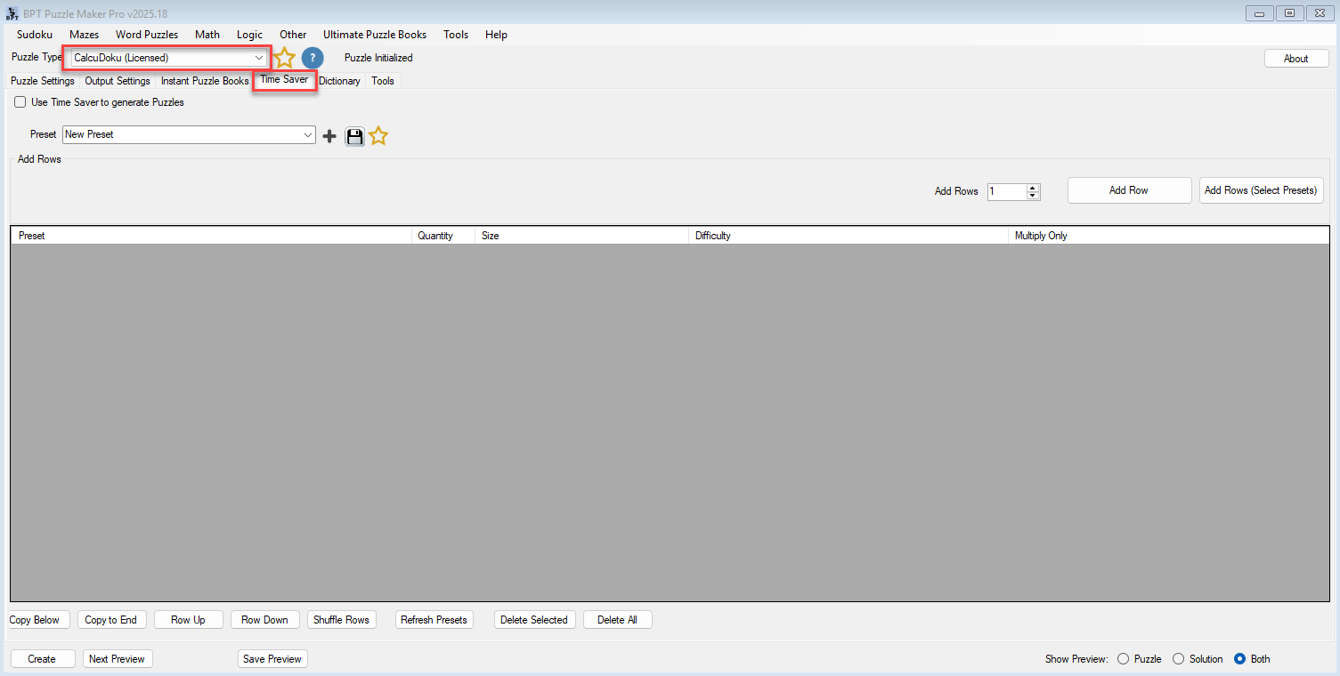1340x676 pixels.
Task: Click the BPT Puzzle Maker app icon in title bar
Action: coord(12,13)
